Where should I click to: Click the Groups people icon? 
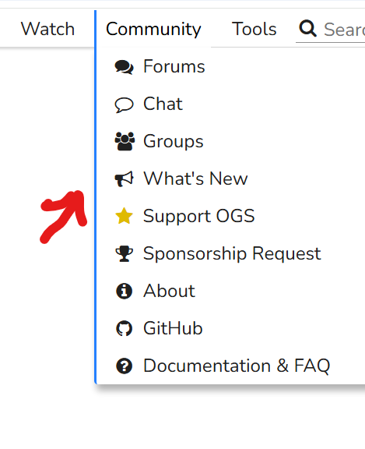tap(125, 141)
